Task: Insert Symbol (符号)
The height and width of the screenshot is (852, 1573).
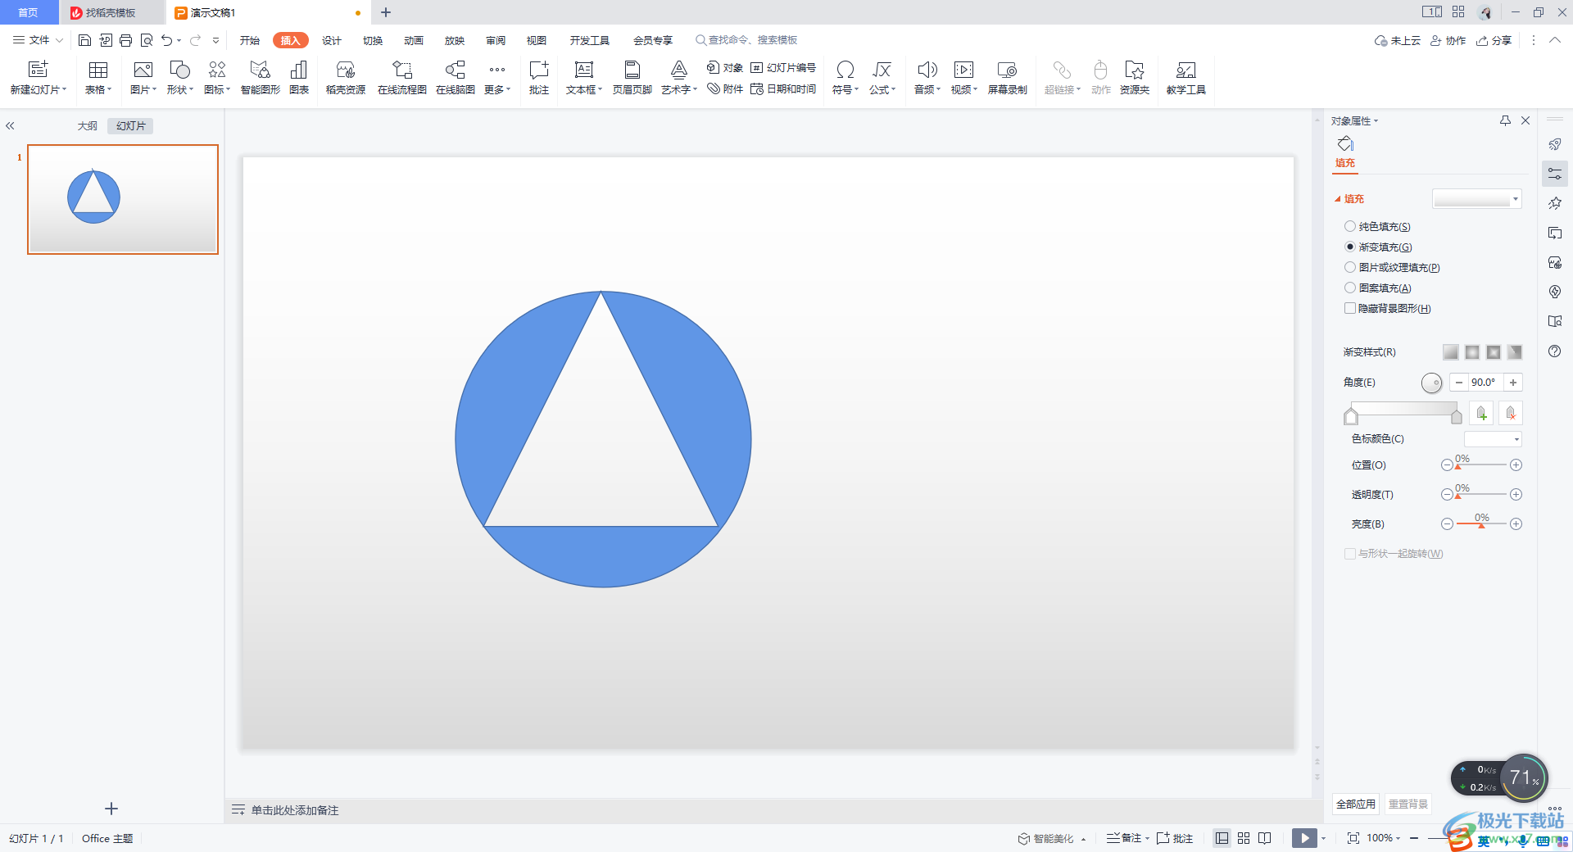Action: click(x=845, y=77)
